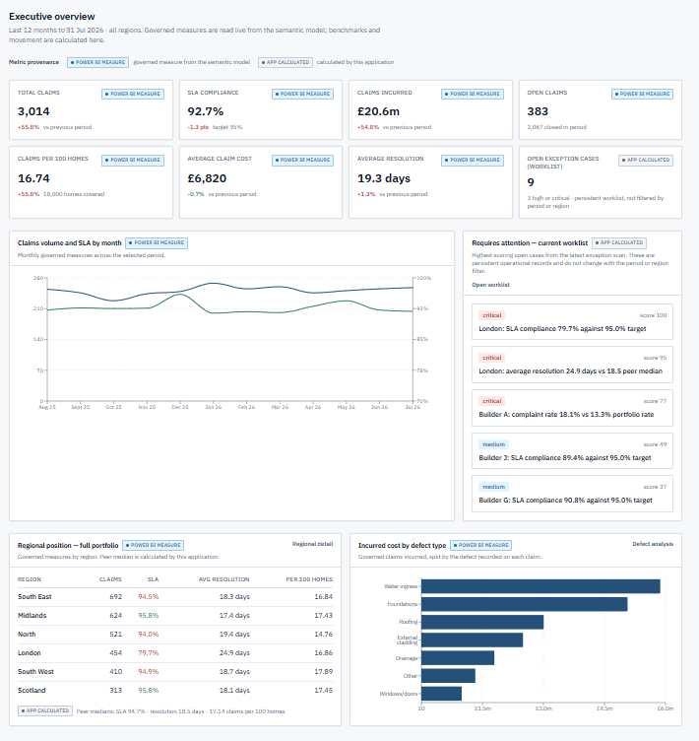
Task: Select the Claims Incurred value £20.6m
Action: pyautogui.click(x=378, y=111)
